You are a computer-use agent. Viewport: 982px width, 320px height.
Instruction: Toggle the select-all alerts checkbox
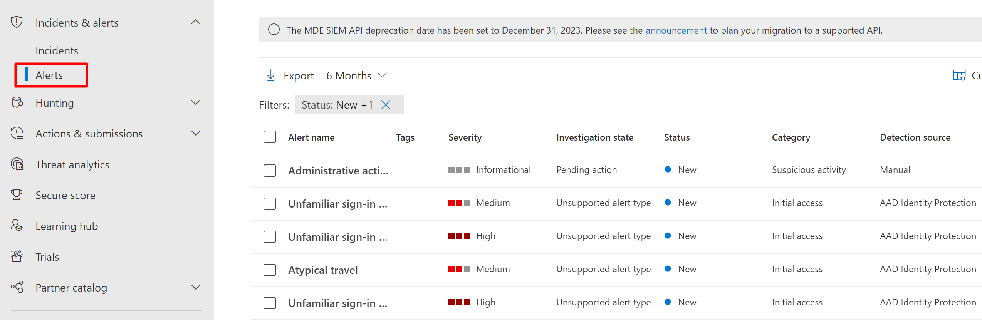[x=270, y=137]
